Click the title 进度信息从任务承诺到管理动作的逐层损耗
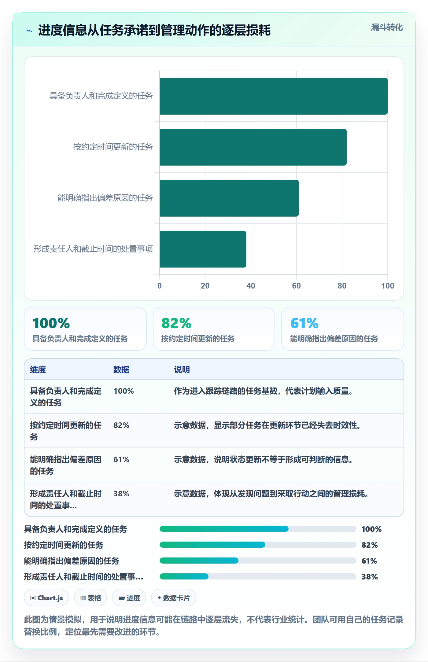 (x=154, y=30)
